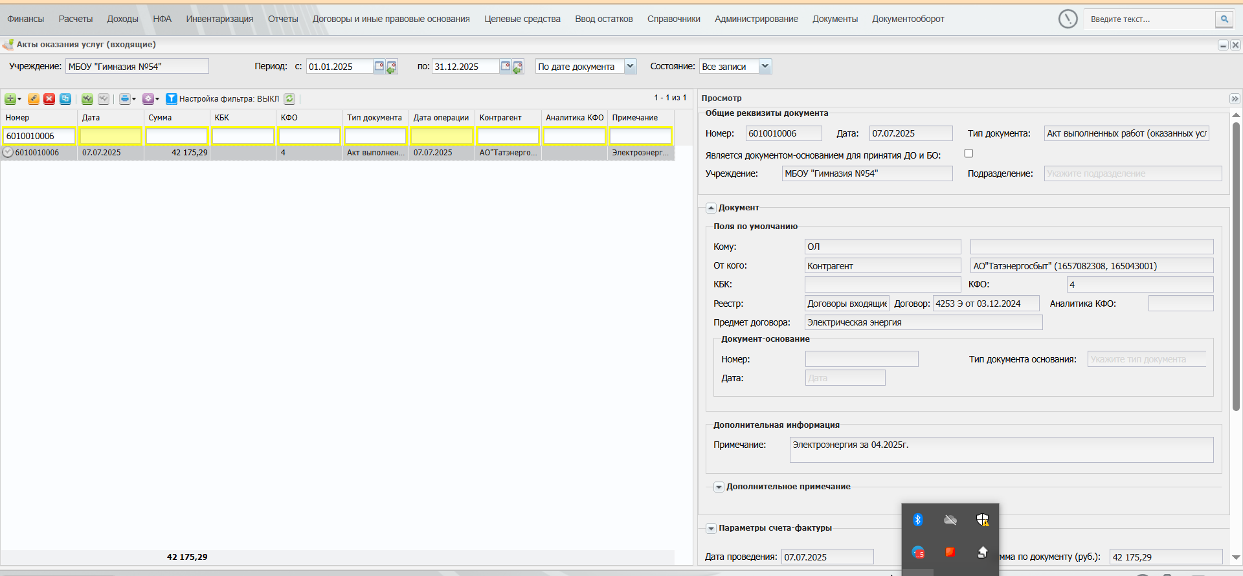Open the Расчеты menu
Image resolution: width=1243 pixels, height=576 pixels.
coord(76,19)
